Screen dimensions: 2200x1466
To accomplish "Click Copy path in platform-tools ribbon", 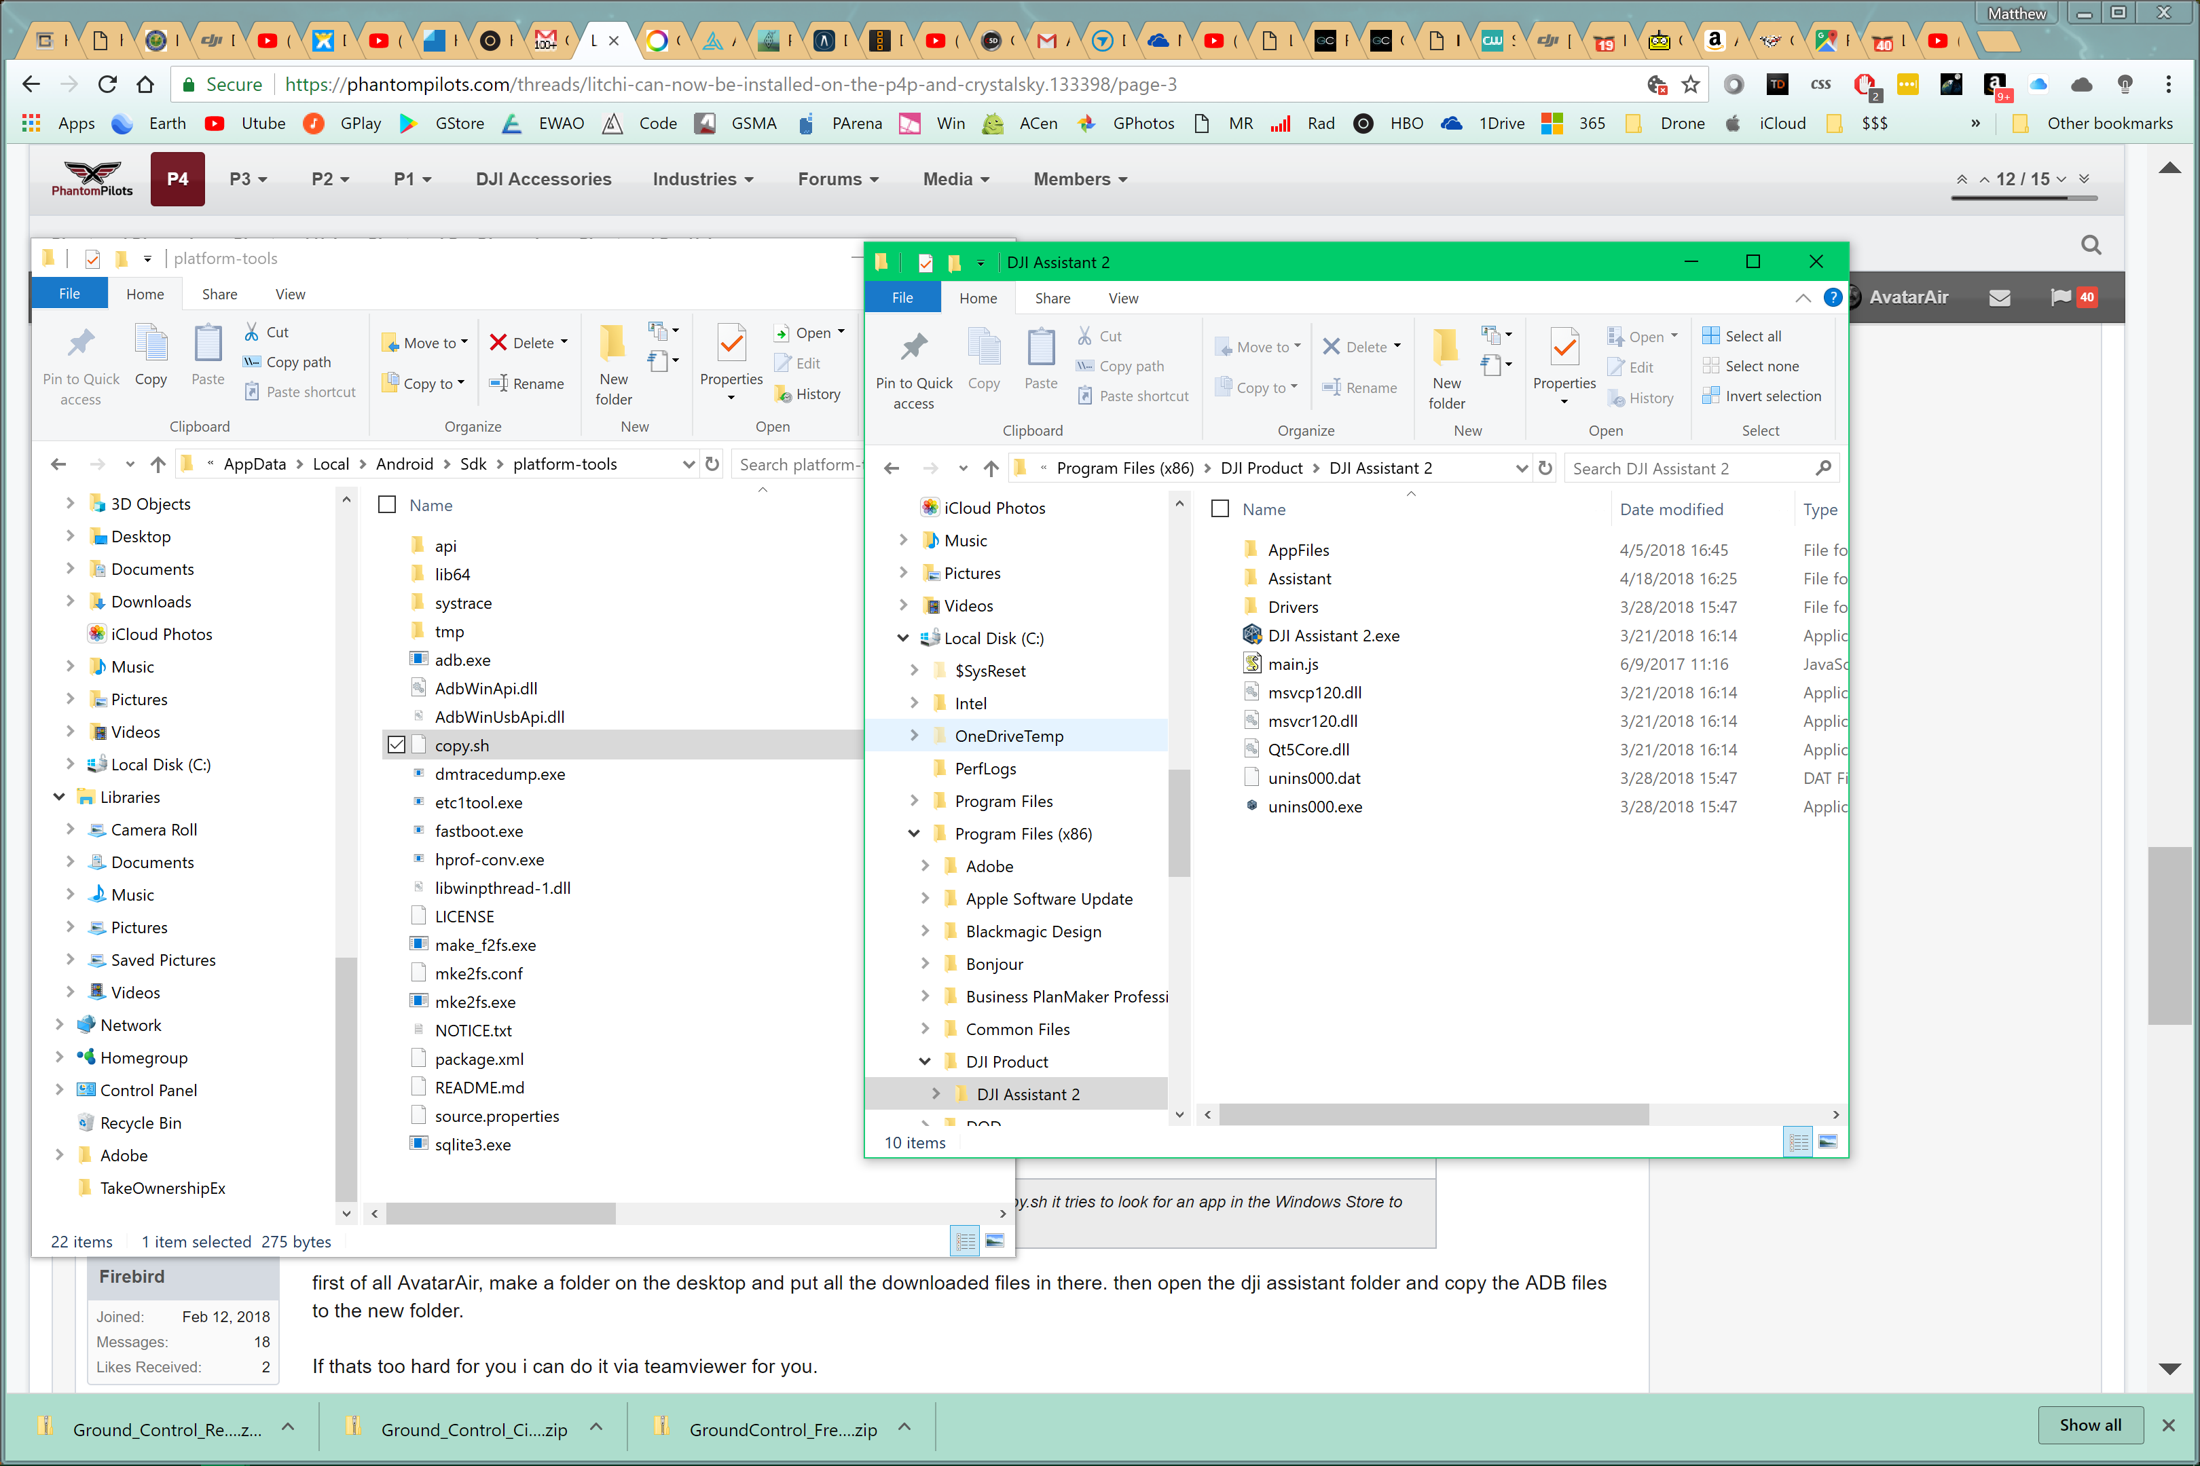I will (x=287, y=362).
